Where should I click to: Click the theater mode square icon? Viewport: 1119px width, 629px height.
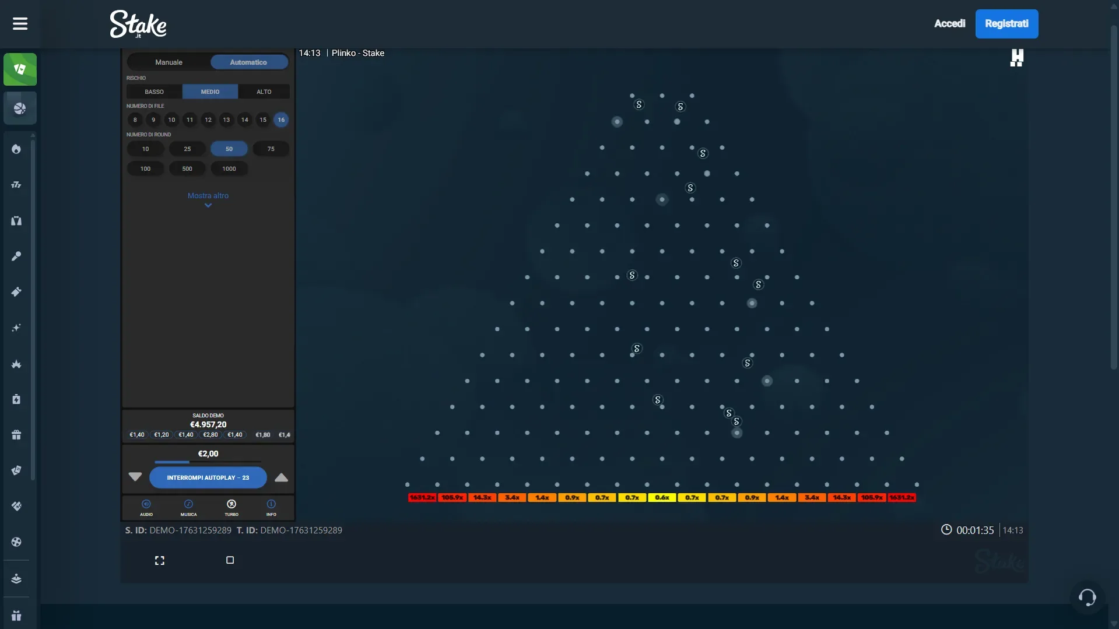point(230,560)
